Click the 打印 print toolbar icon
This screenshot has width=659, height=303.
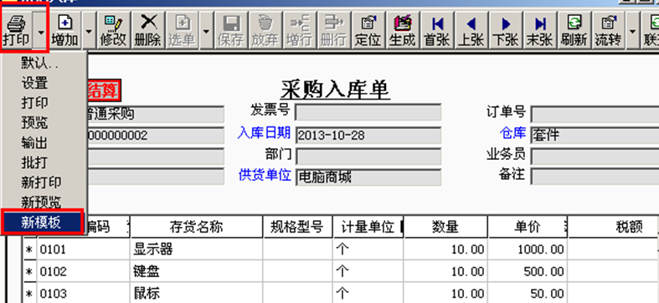point(17,30)
